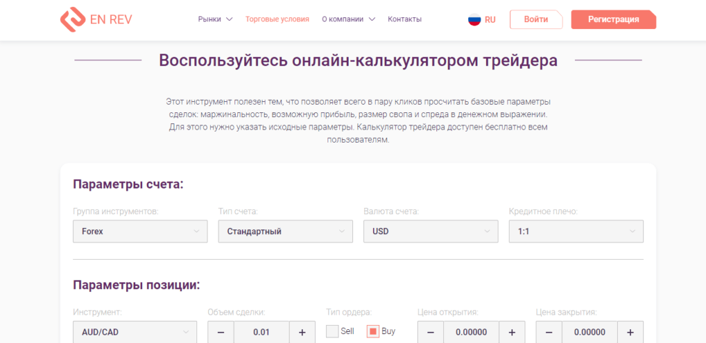Click the Параметры счета heading
The height and width of the screenshot is (343, 706).
click(x=128, y=185)
